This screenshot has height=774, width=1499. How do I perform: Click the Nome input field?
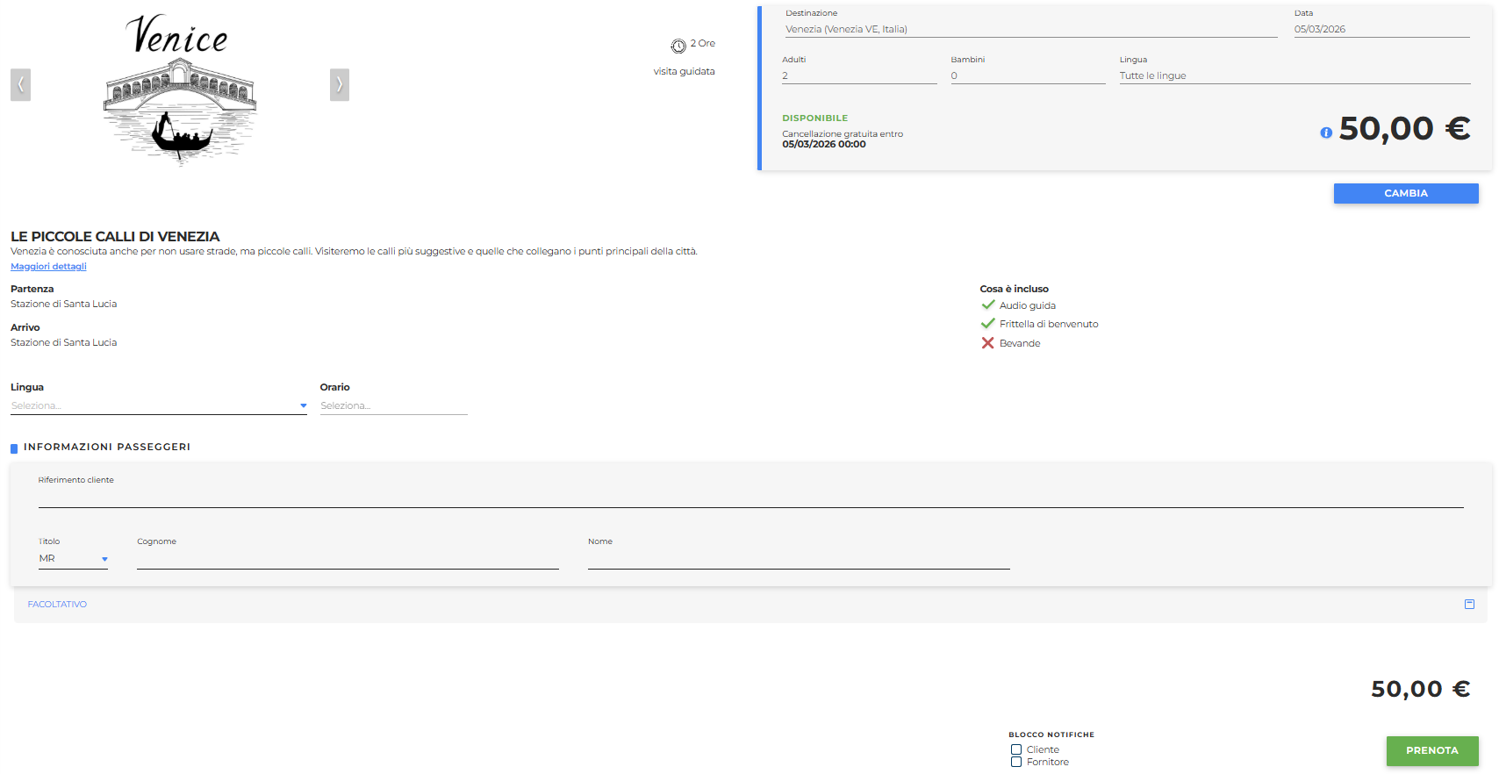799,559
